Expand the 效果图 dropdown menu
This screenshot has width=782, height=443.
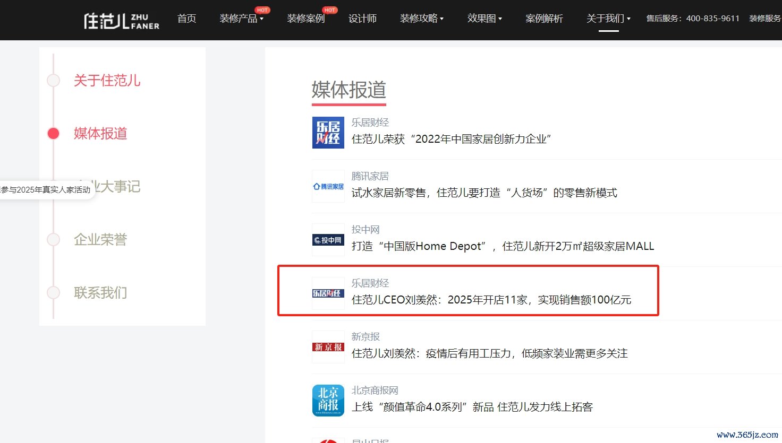[x=484, y=19]
